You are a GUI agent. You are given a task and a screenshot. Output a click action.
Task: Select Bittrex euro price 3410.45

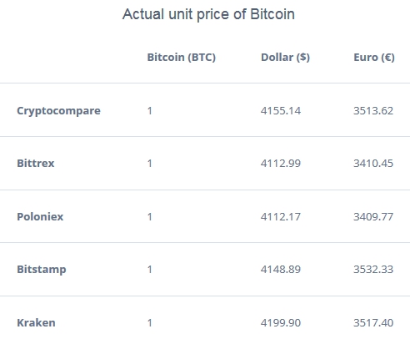[x=373, y=164]
